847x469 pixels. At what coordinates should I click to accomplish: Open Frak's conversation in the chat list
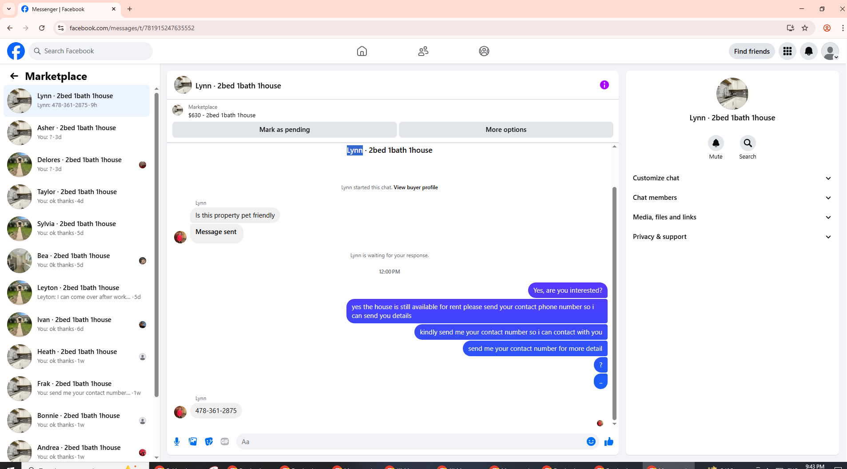tap(76, 389)
